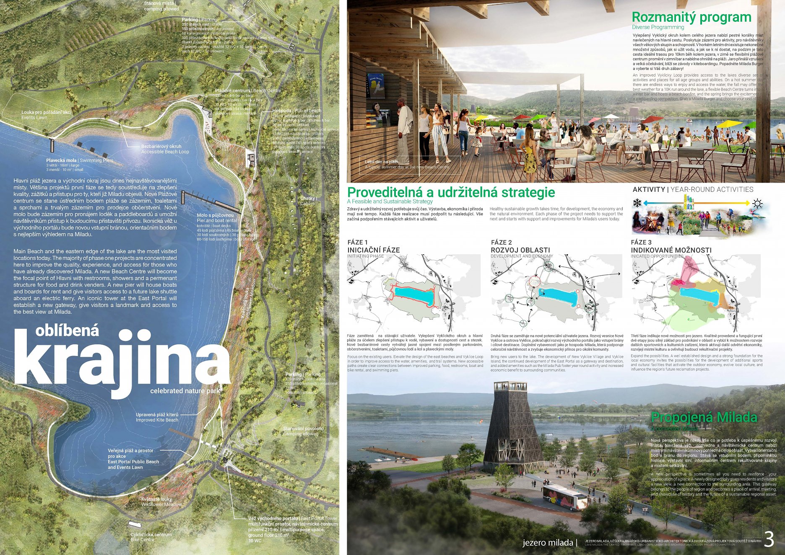Click the 'jezero milada' footer text
This screenshot has width=785, height=555.
pos(547,542)
